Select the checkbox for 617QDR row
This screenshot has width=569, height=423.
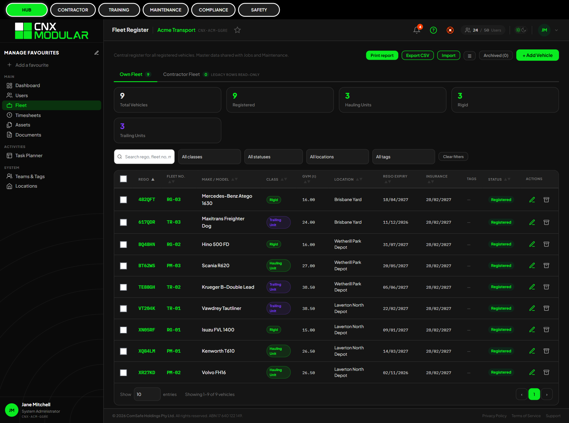(x=123, y=222)
